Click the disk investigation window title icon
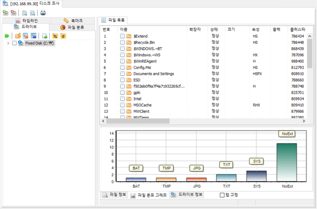317x209 pixels. [x=5, y=3]
